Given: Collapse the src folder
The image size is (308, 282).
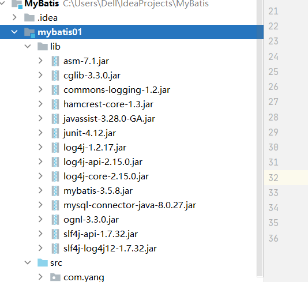Looking at the screenshot, I should [x=28, y=262].
